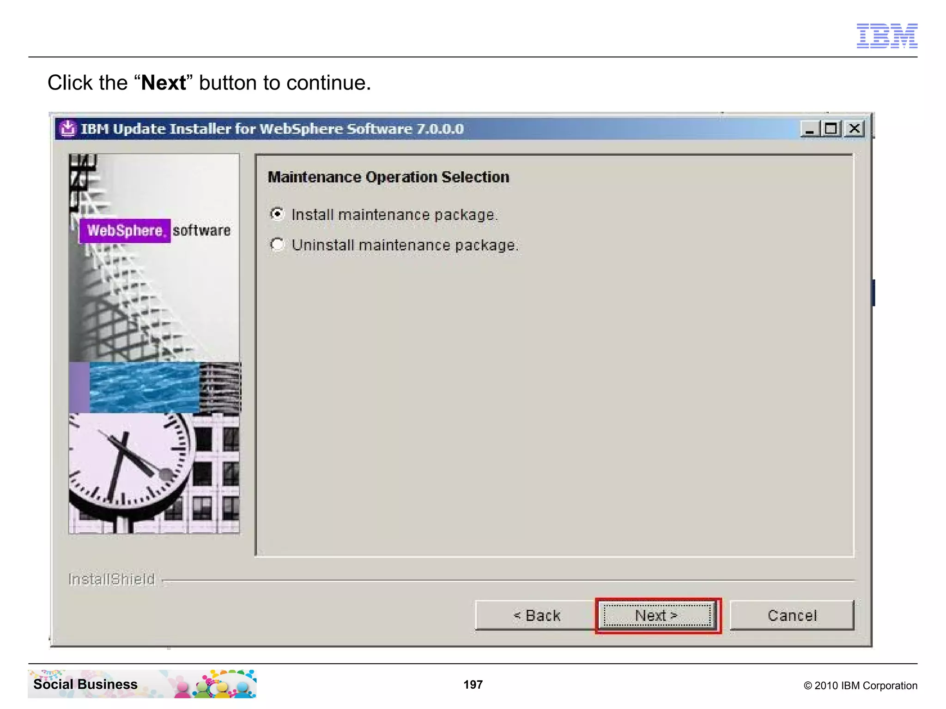The image size is (946, 709).
Task: Click the WebSphere software banner image
Action: point(154,343)
